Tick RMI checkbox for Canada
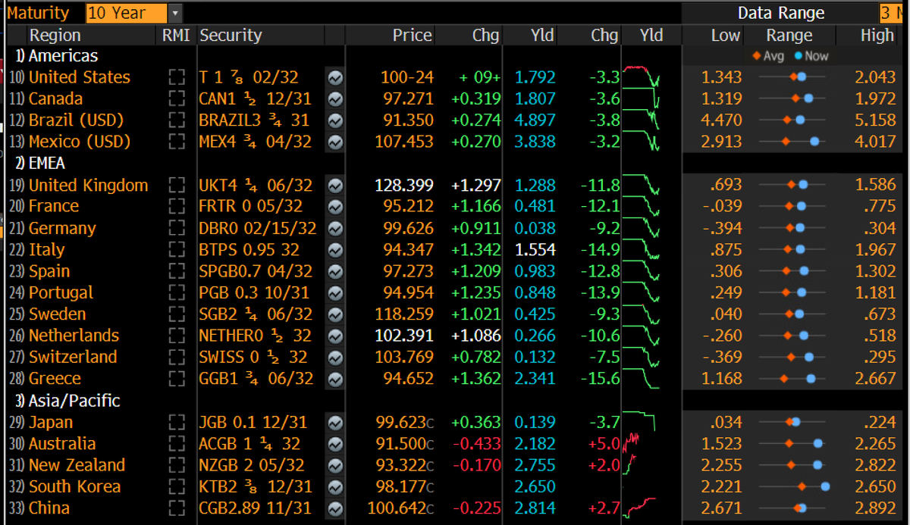 tap(177, 98)
